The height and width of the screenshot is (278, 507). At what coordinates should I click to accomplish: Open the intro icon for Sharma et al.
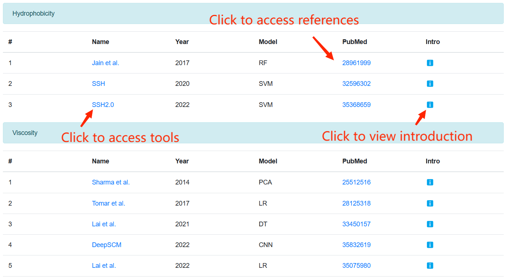430,182
